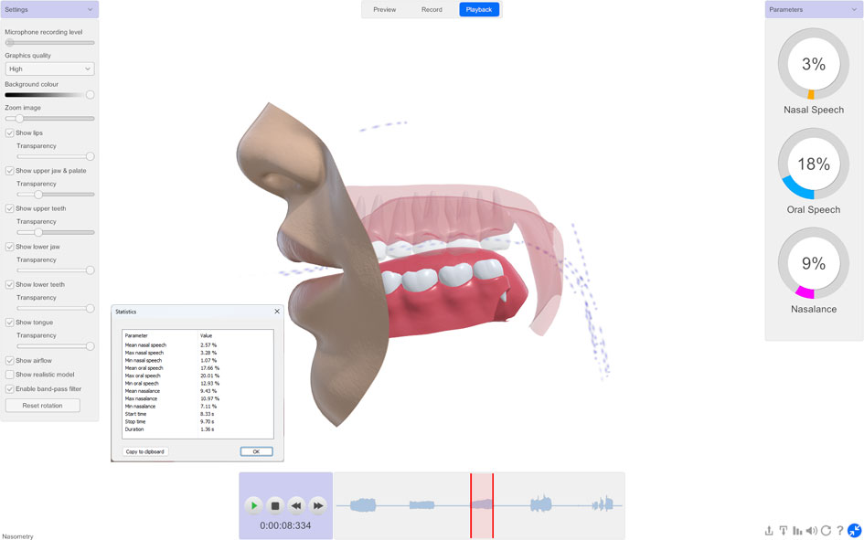864x540 pixels.
Task: Click the last waveform segment in timeline
Action: click(603, 503)
